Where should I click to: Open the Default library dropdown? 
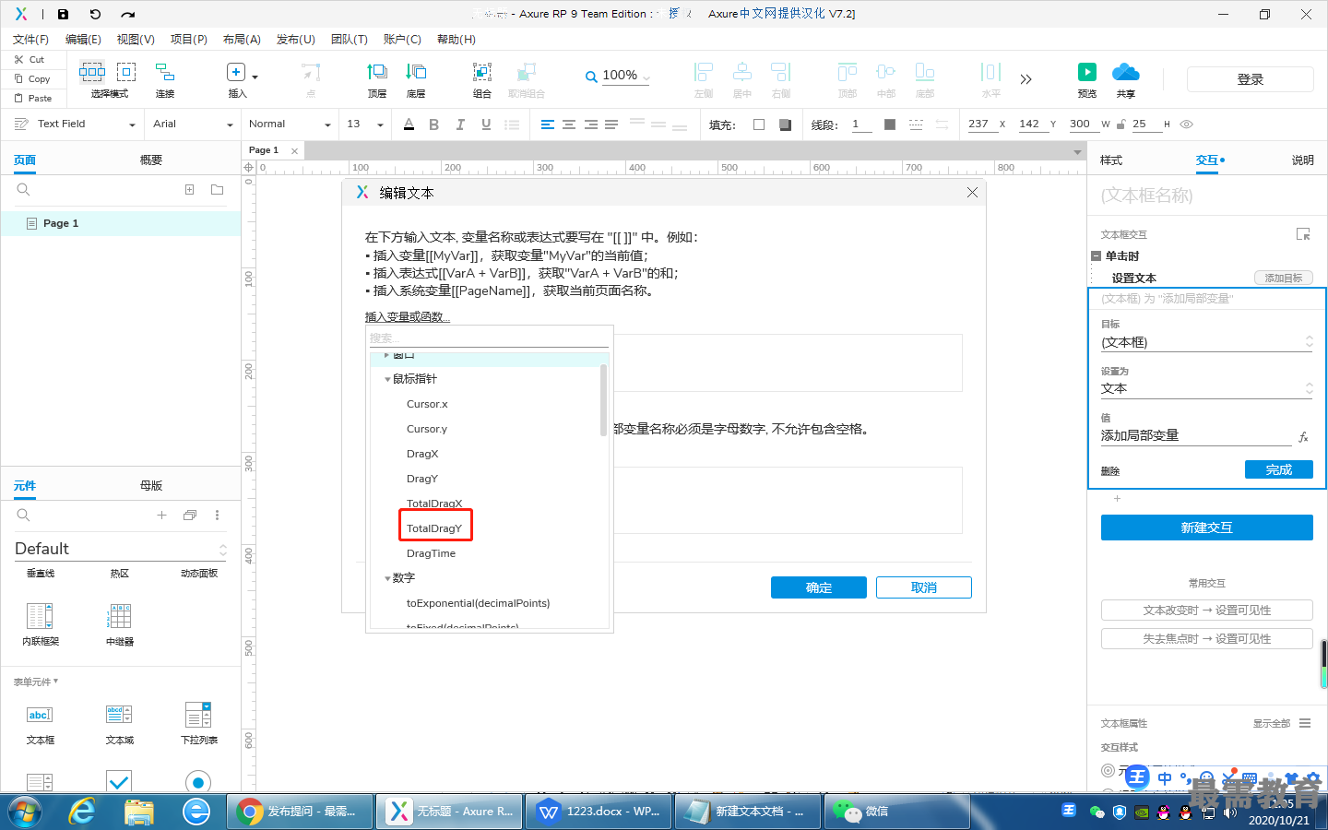[120, 549]
